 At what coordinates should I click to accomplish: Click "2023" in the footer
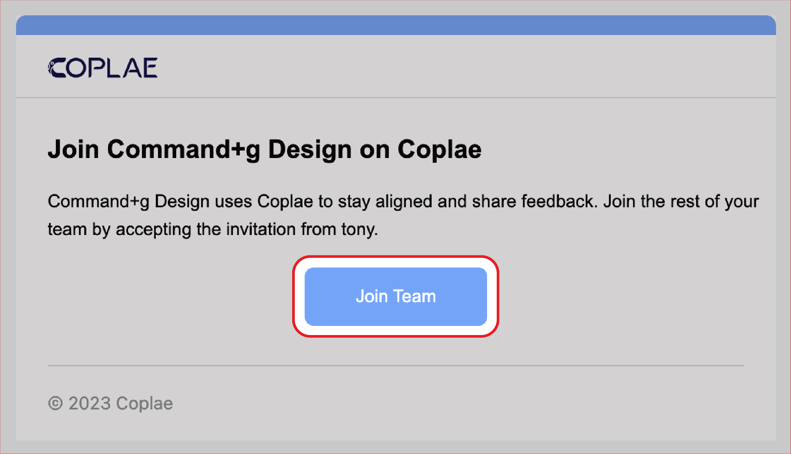click(89, 404)
